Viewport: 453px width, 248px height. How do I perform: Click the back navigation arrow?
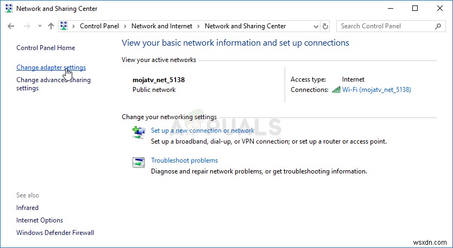[11, 26]
